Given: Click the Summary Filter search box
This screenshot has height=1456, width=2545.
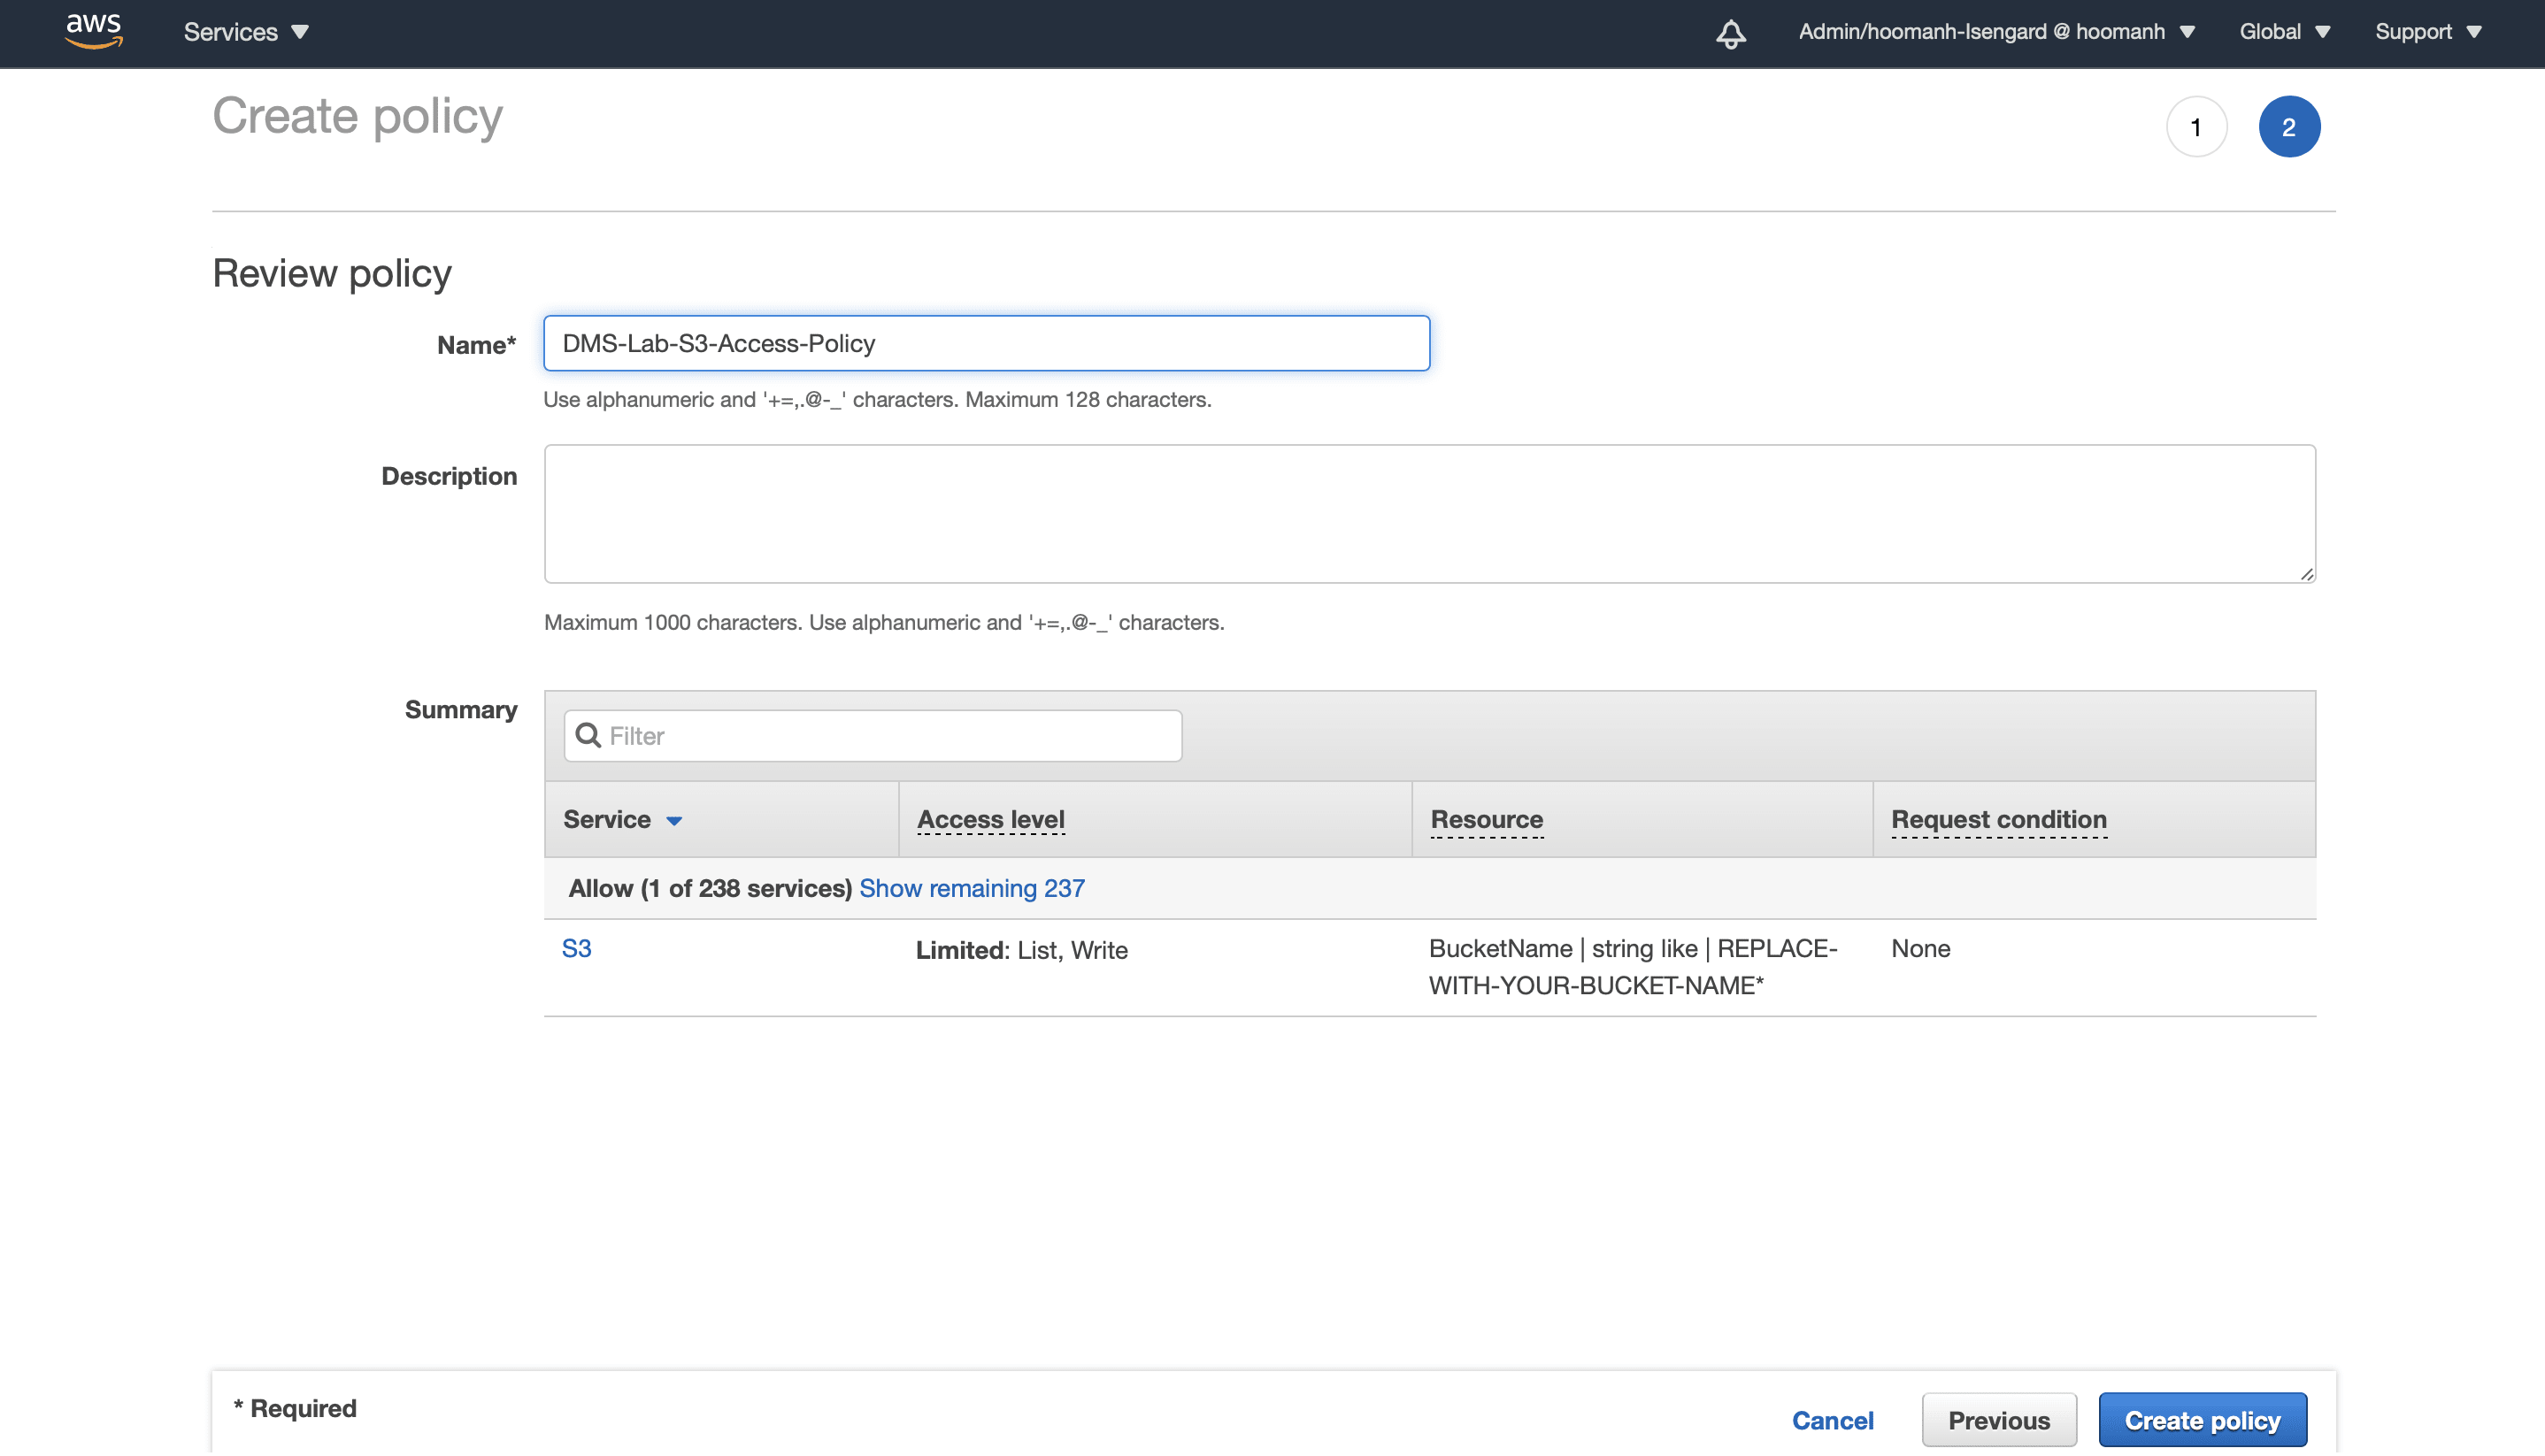Looking at the screenshot, I should (x=873, y=736).
